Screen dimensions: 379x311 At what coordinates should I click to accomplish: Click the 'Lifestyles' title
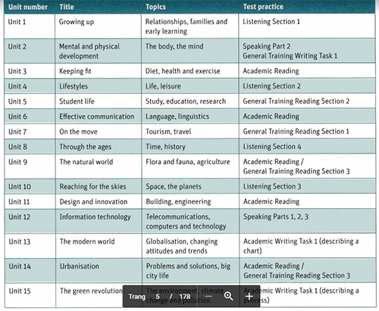[x=74, y=86]
